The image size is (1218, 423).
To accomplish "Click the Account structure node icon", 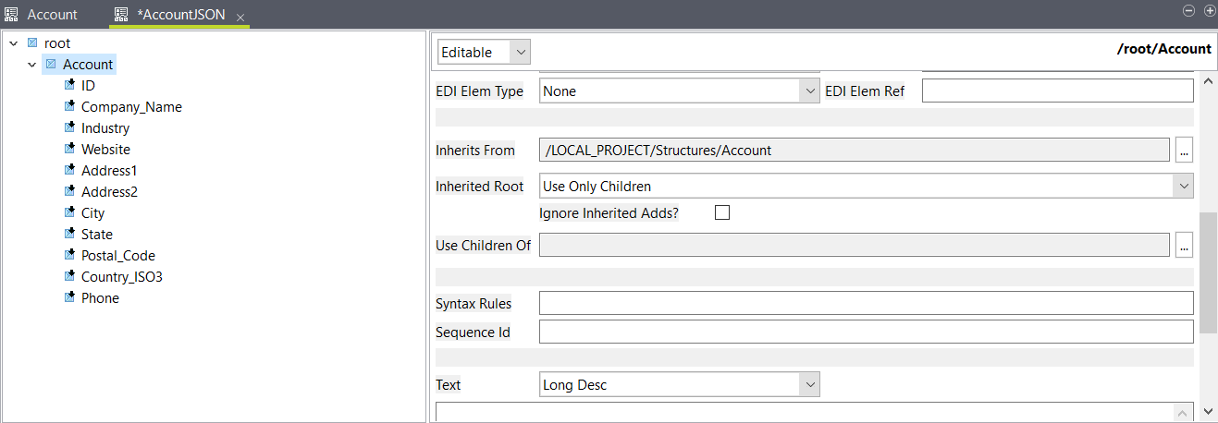I will 51,65.
